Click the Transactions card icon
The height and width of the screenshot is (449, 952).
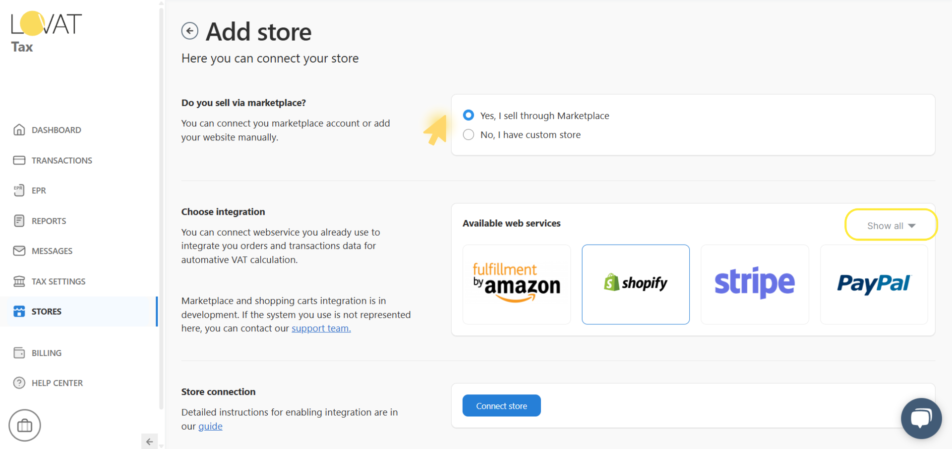pos(19,160)
